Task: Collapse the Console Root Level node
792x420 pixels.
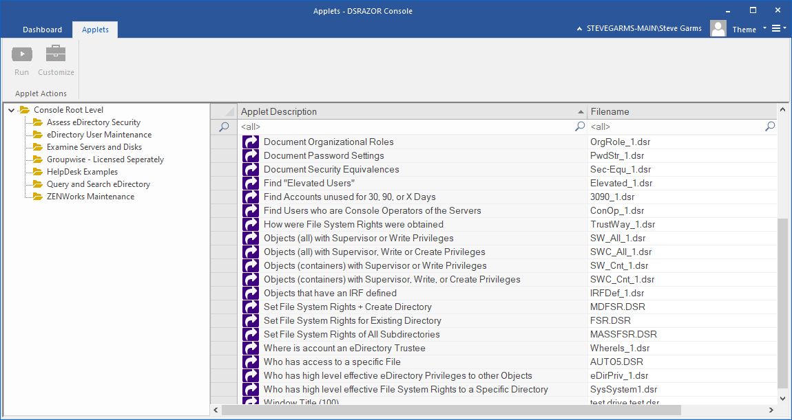Action: [x=11, y=110]
